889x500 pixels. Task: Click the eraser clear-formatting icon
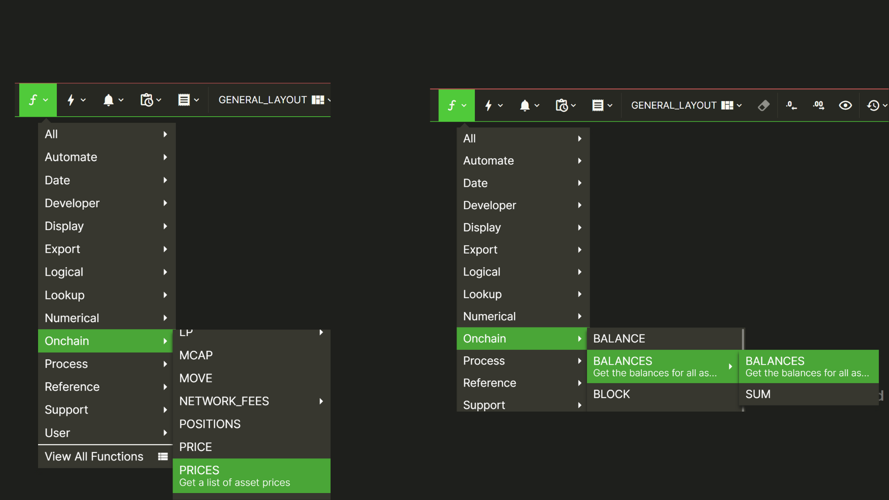coord(764,106)
